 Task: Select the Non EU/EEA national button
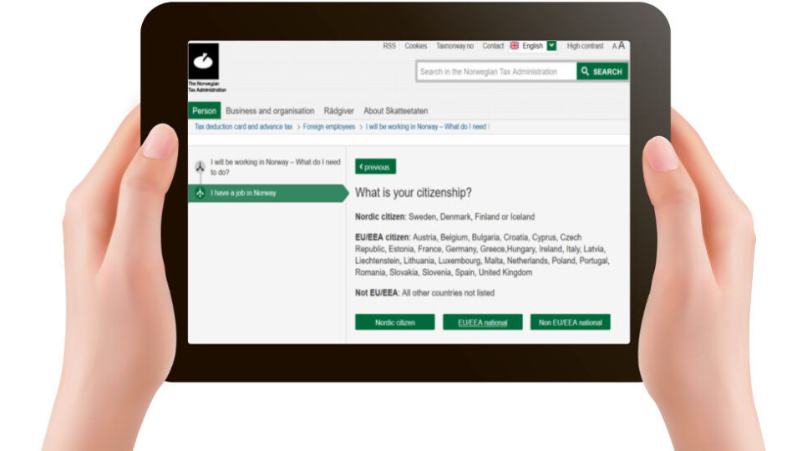[x=570, y=322]
